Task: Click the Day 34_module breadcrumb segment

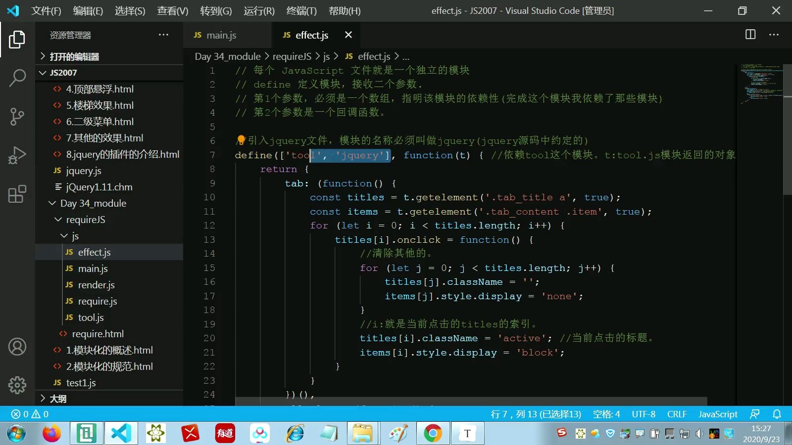Action: pos(228,56)
